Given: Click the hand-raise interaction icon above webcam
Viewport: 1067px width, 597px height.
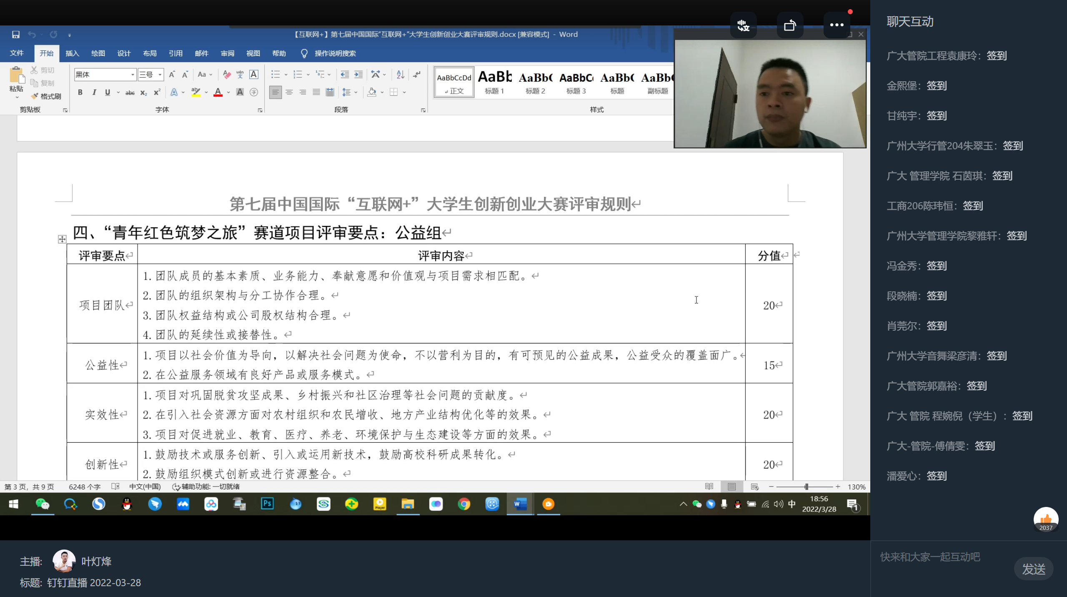Looking at the screenshot, I should pos(743,25).
